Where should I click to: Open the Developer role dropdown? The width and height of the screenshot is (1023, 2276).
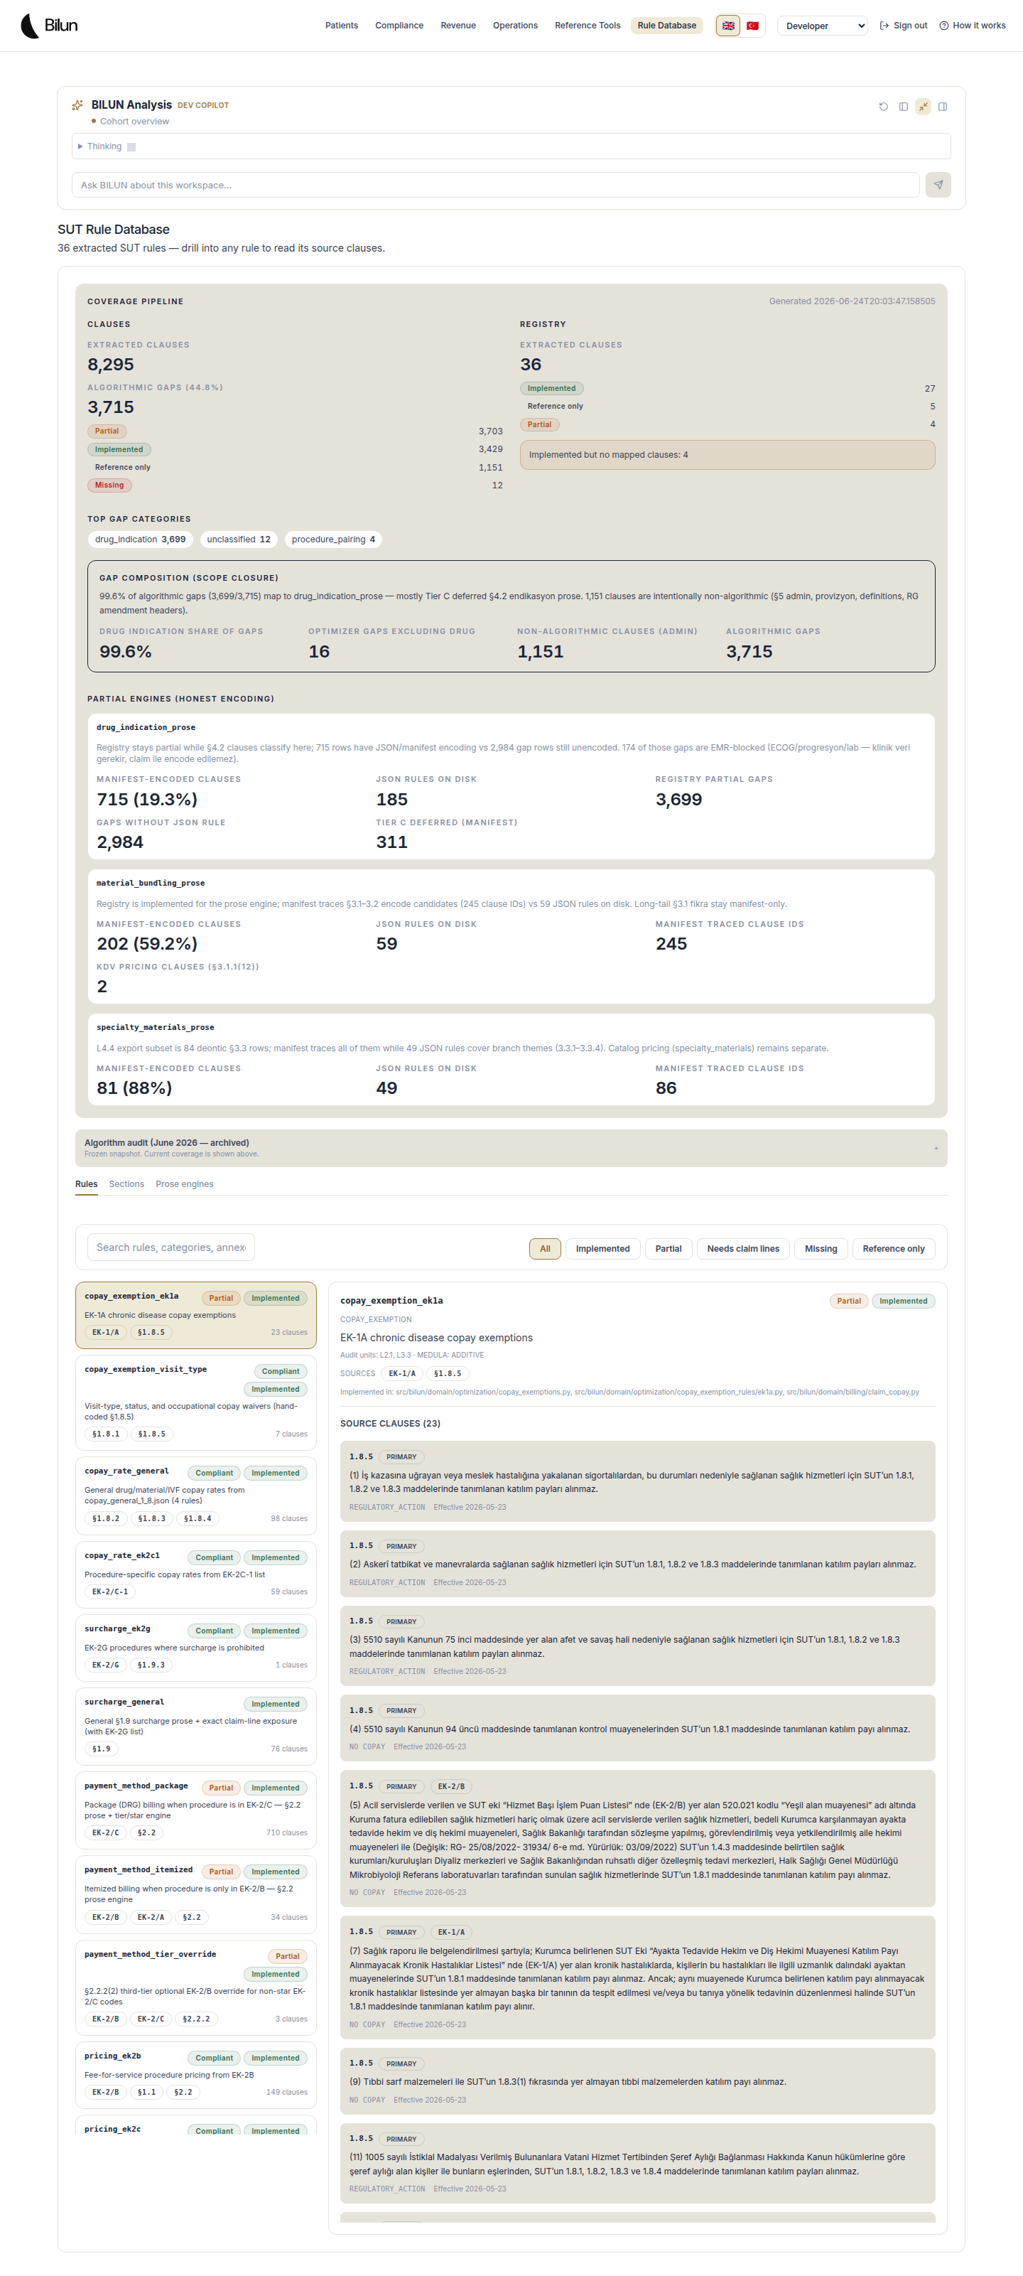[823, 26]
